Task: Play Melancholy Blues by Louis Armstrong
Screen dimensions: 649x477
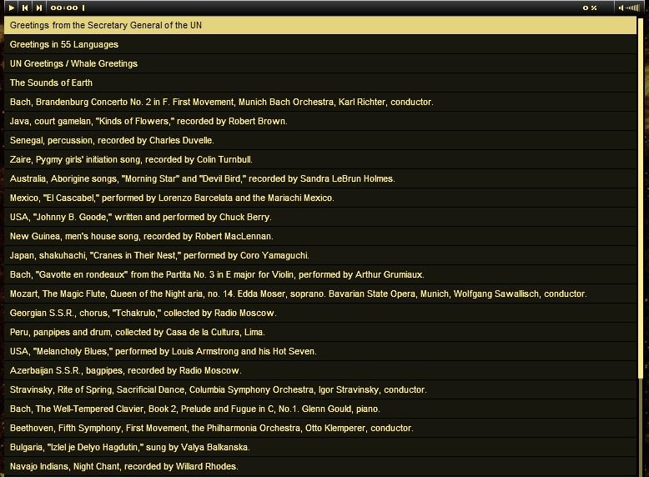Action: point(320,351)
